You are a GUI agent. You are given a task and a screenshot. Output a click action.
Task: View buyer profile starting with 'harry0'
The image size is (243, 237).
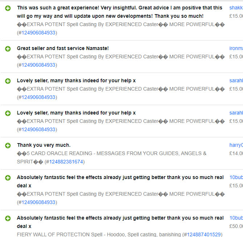point(236,145)
